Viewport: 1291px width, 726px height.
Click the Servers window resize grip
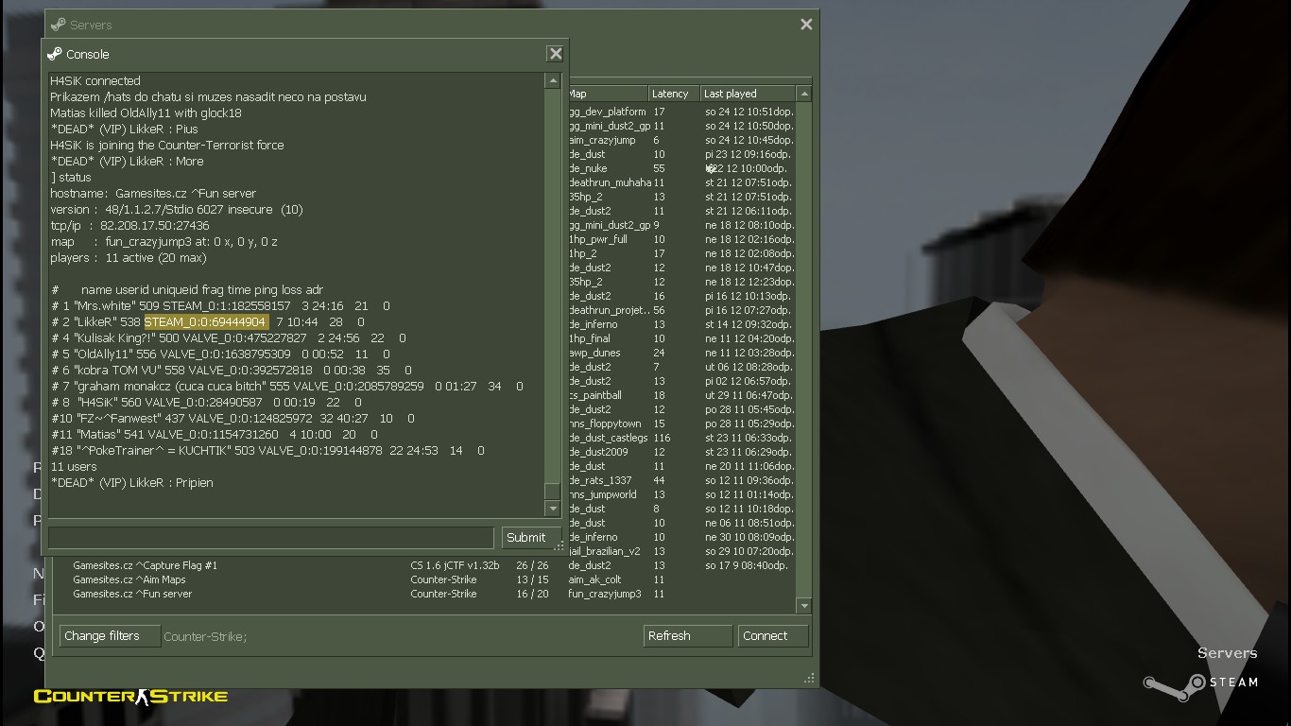pyautogui.click(x=809, y=678)
